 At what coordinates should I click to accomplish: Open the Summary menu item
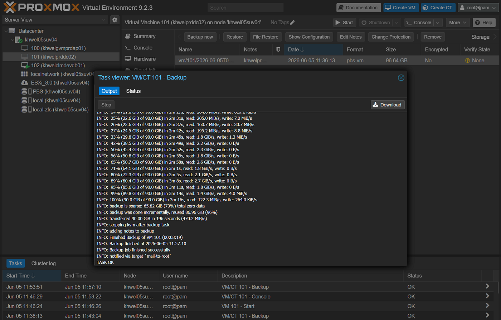click(x=144, y=36)
